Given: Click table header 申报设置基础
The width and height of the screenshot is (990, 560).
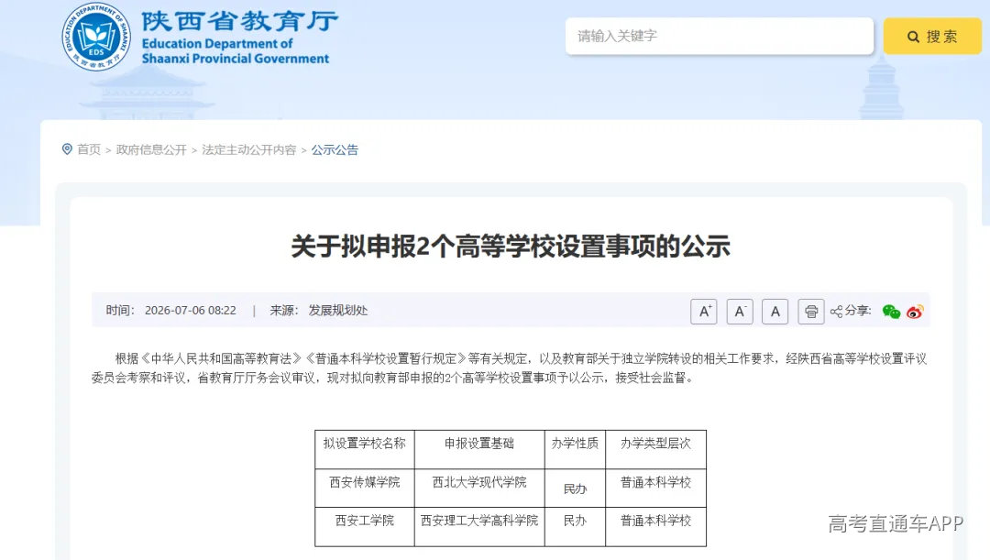Looking at the screenshot, I should pos(479,444).
